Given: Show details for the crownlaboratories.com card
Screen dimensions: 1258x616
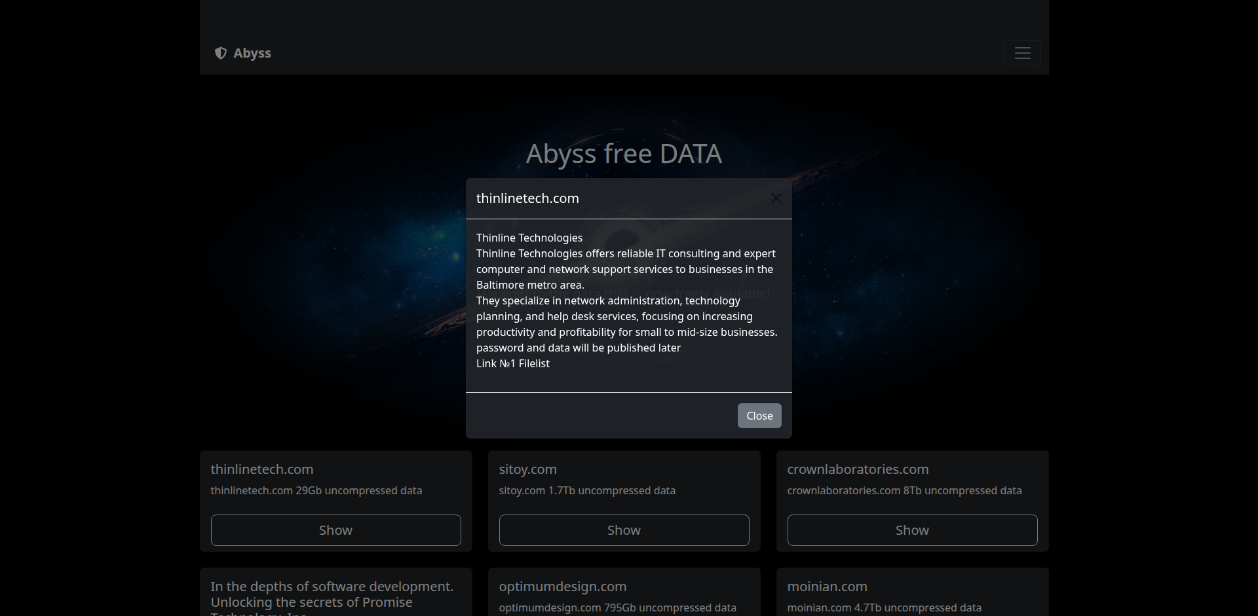Looking at the screenshot, I should coord(912,530).
